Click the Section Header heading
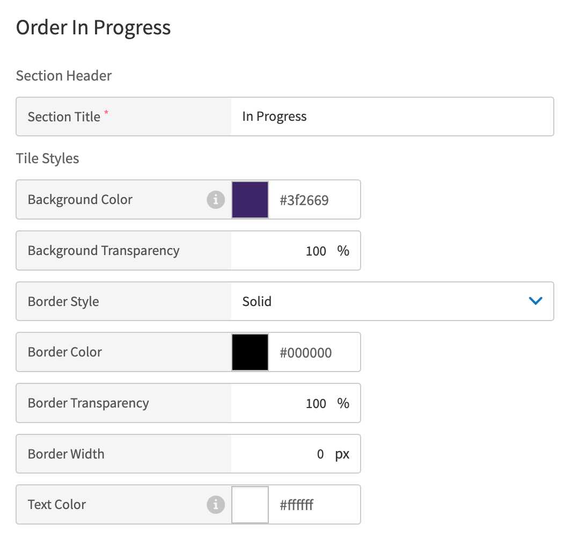Image resolution: width=586 pixels, height=538 pixels. [63, 76]
